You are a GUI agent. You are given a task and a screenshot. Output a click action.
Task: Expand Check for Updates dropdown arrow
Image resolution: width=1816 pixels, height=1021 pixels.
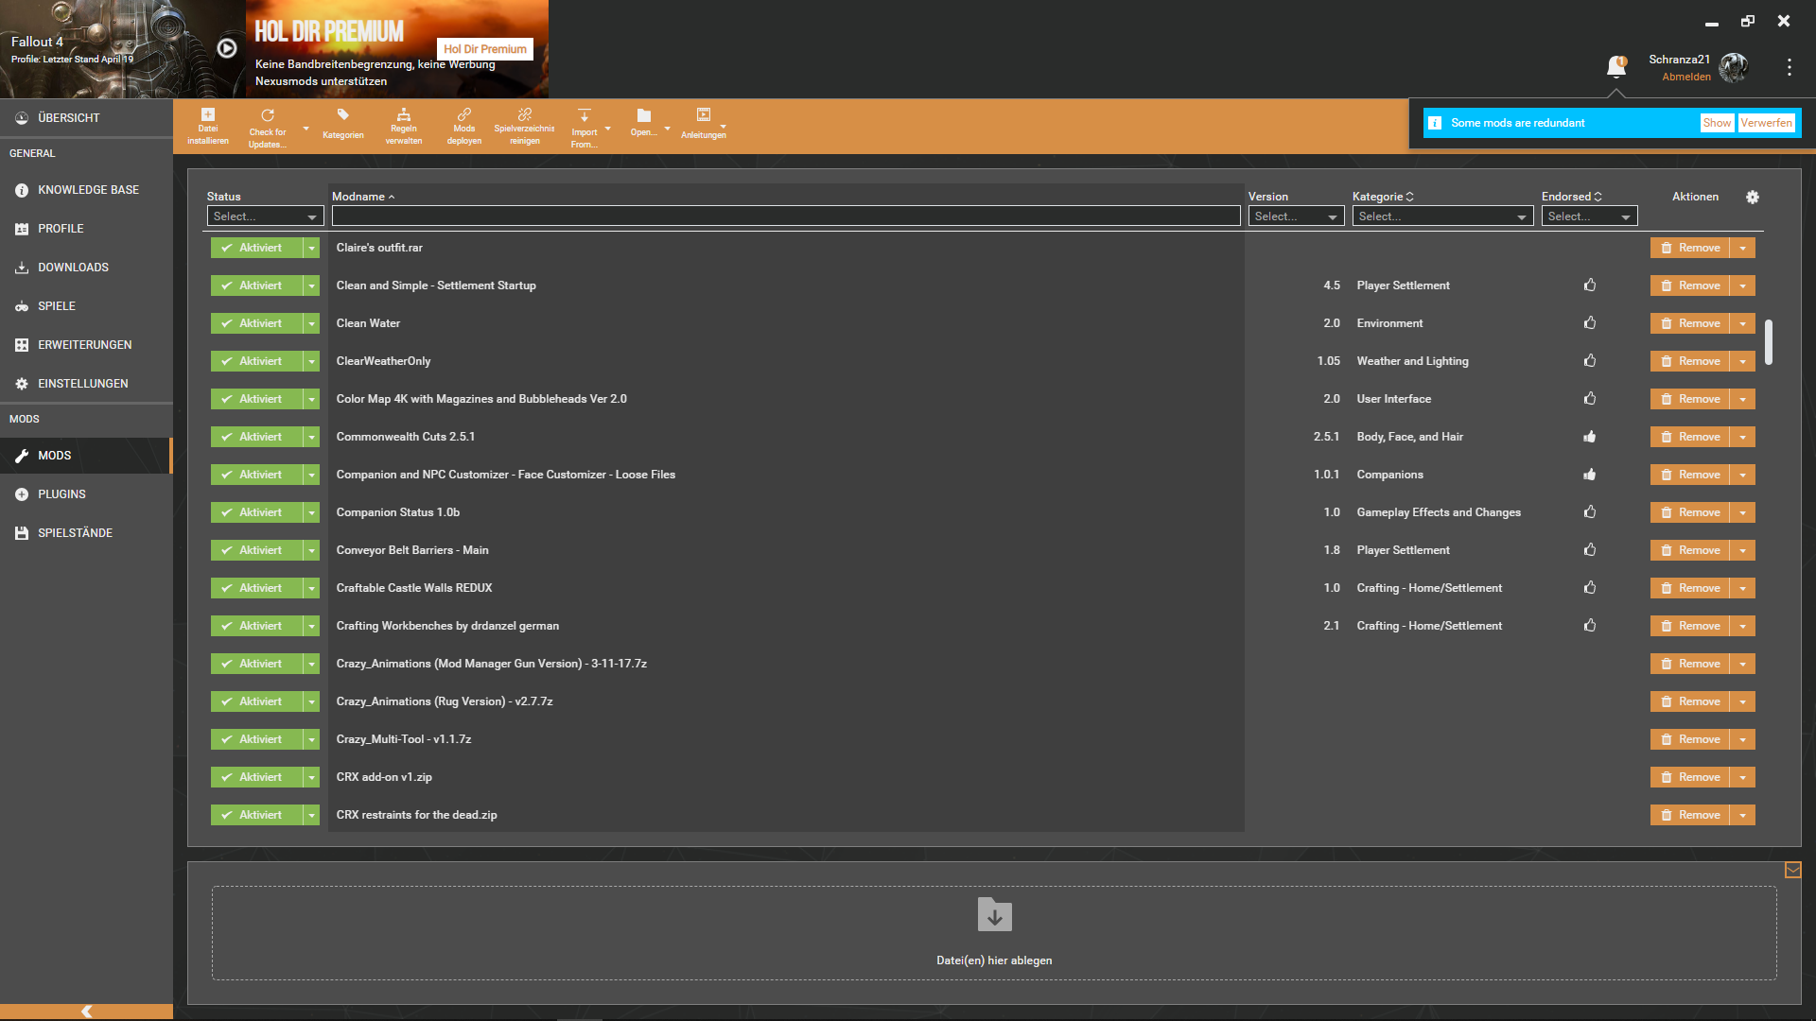pos(306,129)
